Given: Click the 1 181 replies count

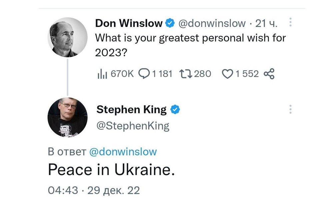Looking at the screenshot, I should pos(162,74).
